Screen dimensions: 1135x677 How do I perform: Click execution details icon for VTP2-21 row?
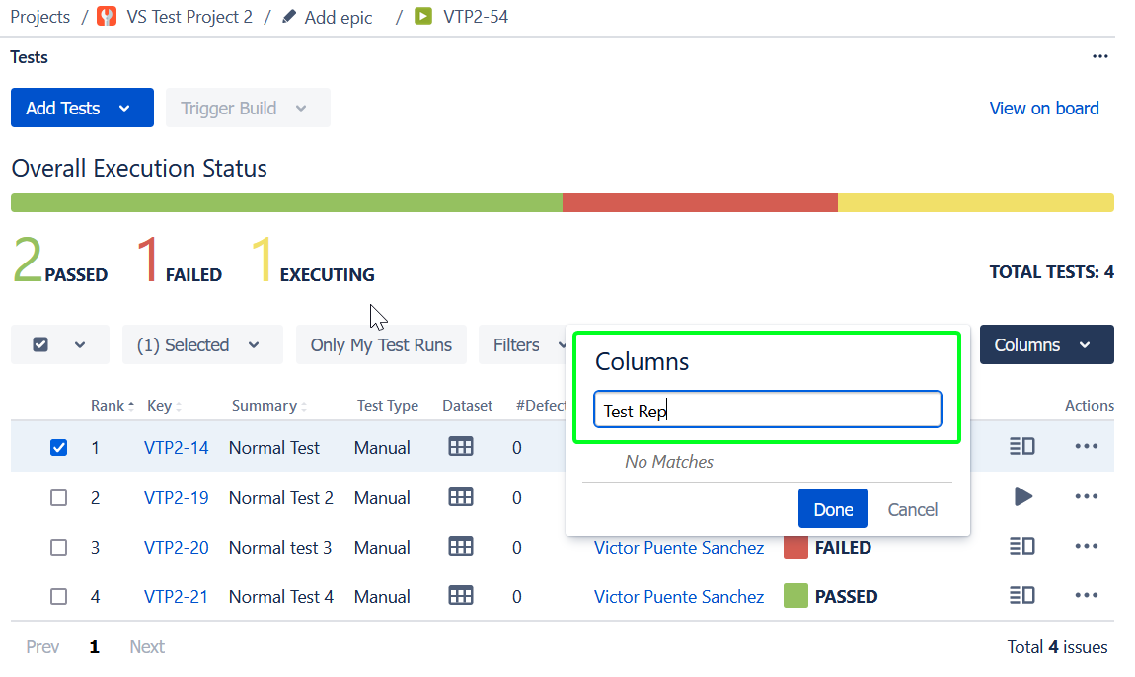pyautogui.click(x=1021, y=596)
